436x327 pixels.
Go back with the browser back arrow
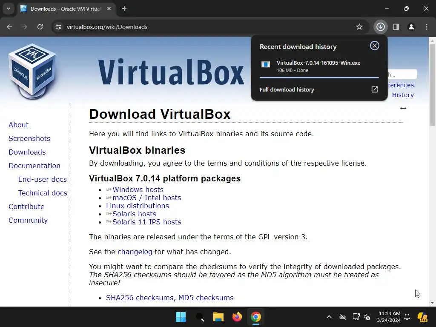coord(9,27)
